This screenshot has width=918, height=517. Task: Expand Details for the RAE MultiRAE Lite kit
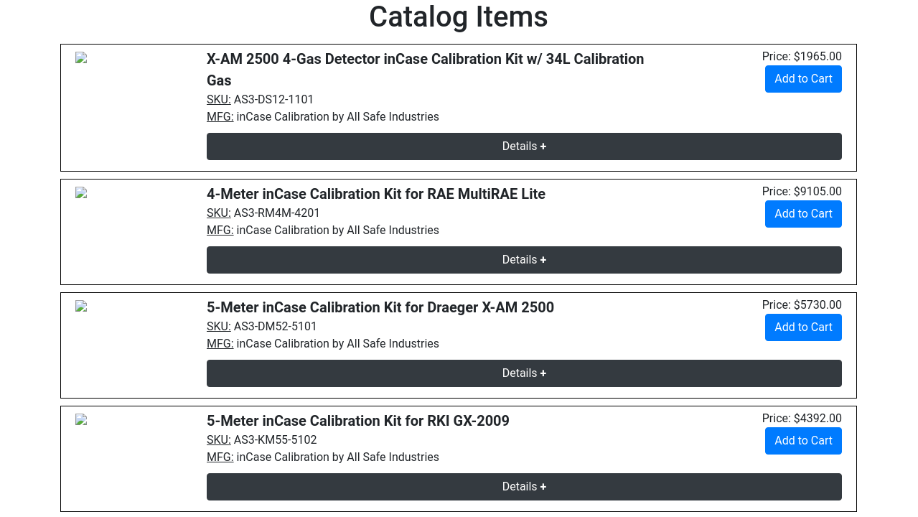tap(523, 260)
